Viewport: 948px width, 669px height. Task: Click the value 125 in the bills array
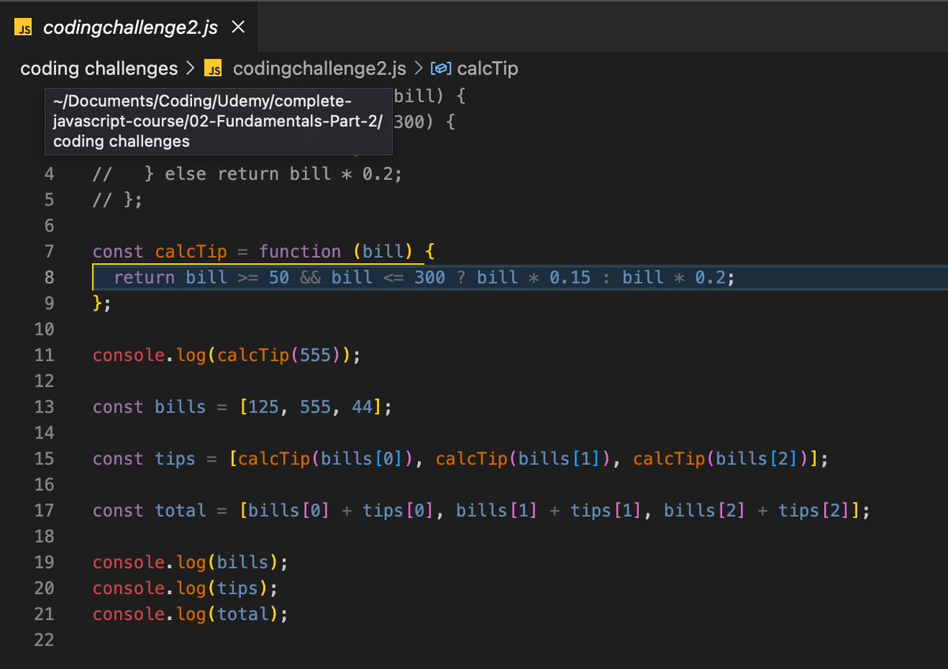tap(264, 407)
